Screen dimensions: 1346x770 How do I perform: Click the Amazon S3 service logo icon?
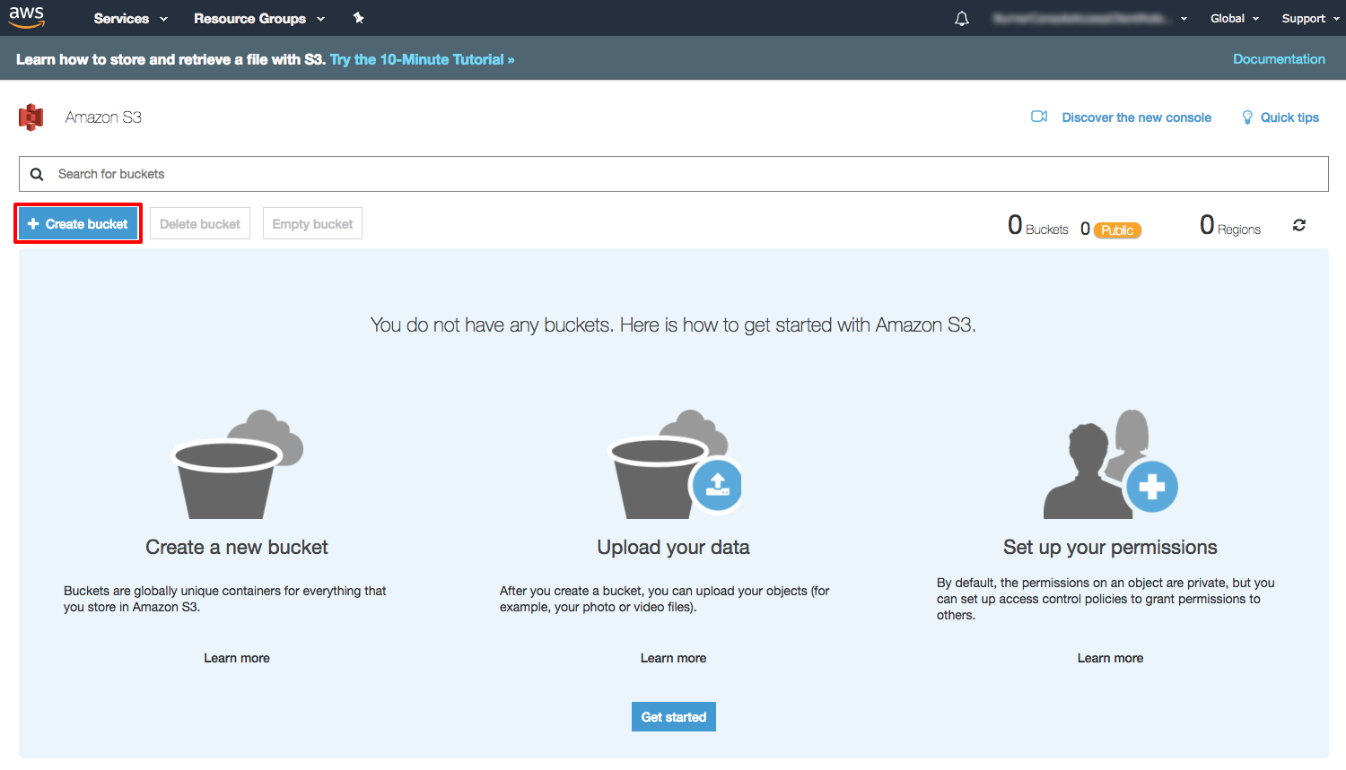tap(31, 117)
